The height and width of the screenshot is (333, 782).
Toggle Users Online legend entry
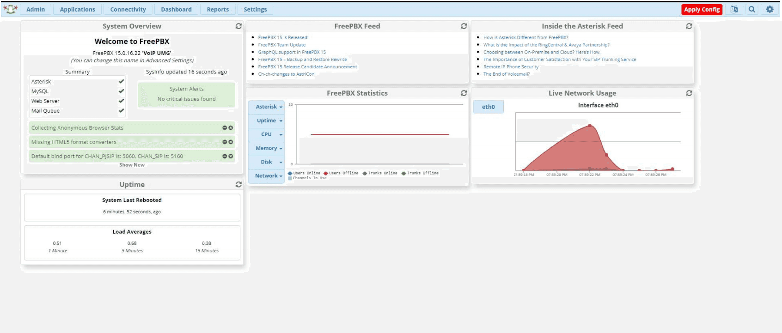[304, 173]
